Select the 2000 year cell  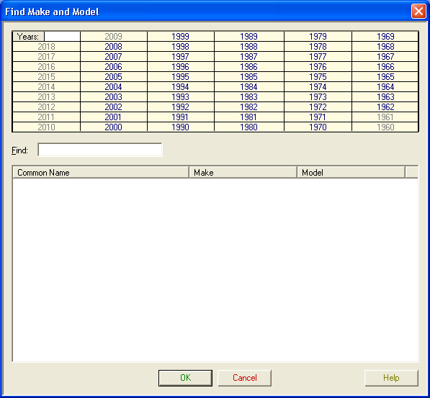[114, 127]
